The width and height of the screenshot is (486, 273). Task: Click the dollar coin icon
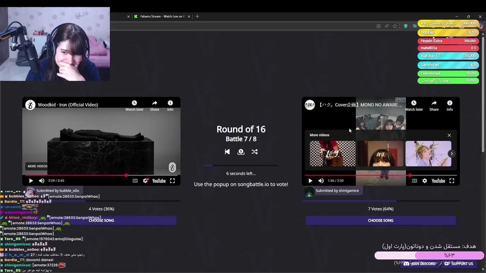241,152
